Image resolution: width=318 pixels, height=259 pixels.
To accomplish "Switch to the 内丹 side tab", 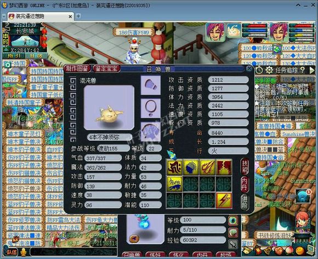I will [245, 185].
